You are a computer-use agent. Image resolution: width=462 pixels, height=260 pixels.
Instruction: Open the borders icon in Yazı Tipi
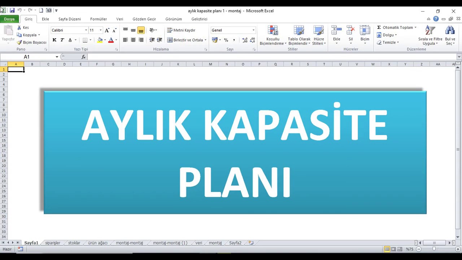click(x=85, y=40)
